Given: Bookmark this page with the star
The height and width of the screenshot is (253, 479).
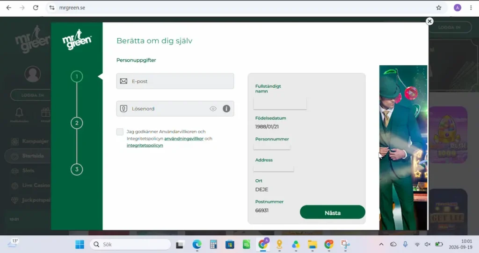Looking at the screenshot, I should [439, 7].
